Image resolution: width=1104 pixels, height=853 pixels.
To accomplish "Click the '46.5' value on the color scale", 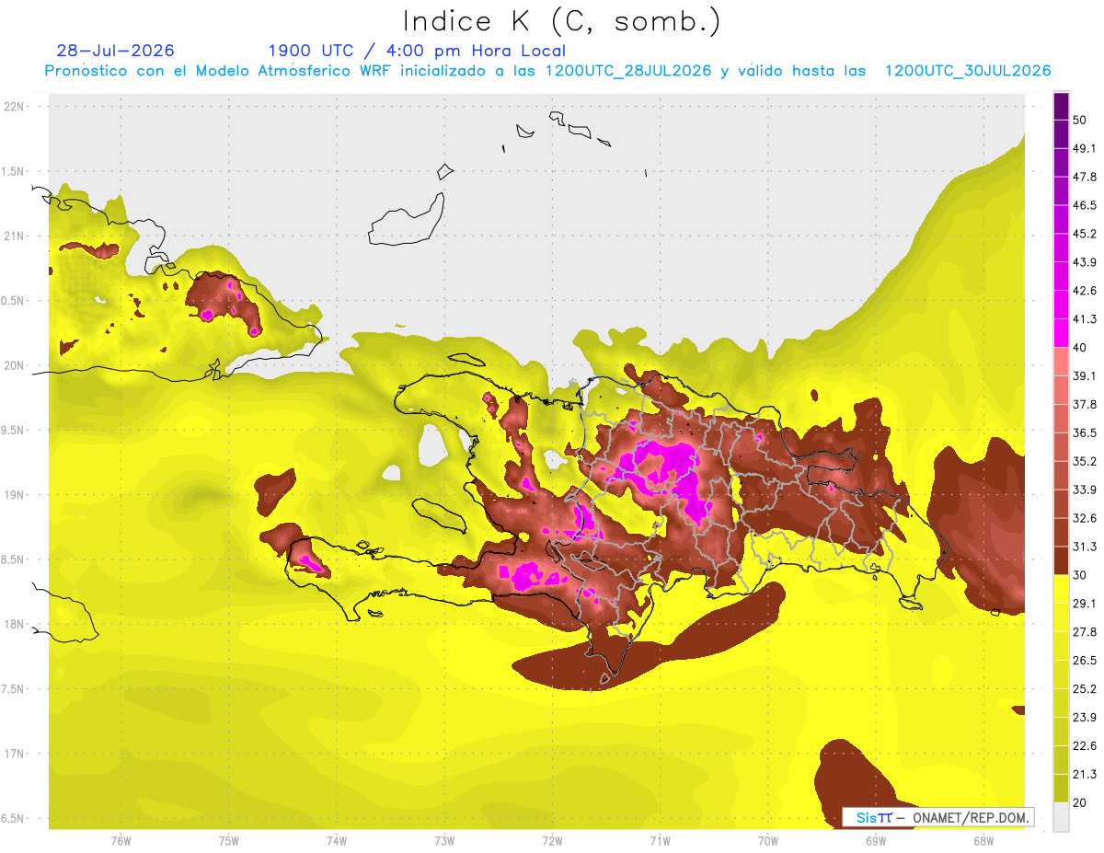I will pyautogui.click(x=1085, y=205).
